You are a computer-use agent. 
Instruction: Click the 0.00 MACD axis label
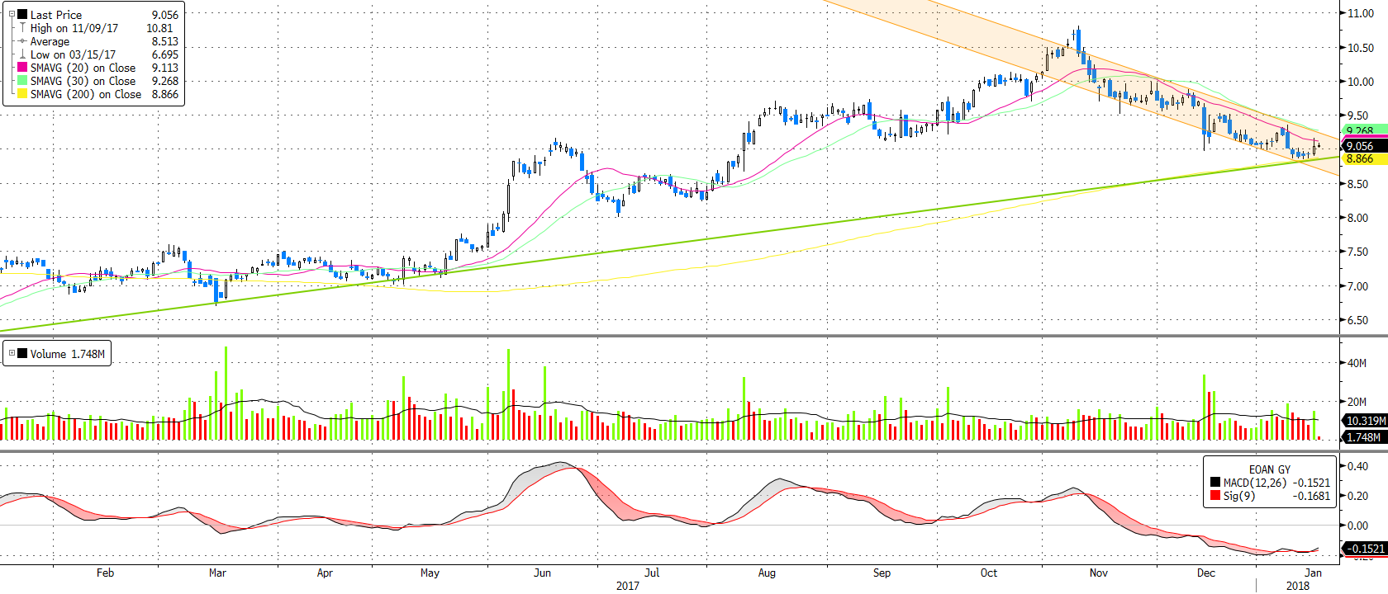point(1357,526)
